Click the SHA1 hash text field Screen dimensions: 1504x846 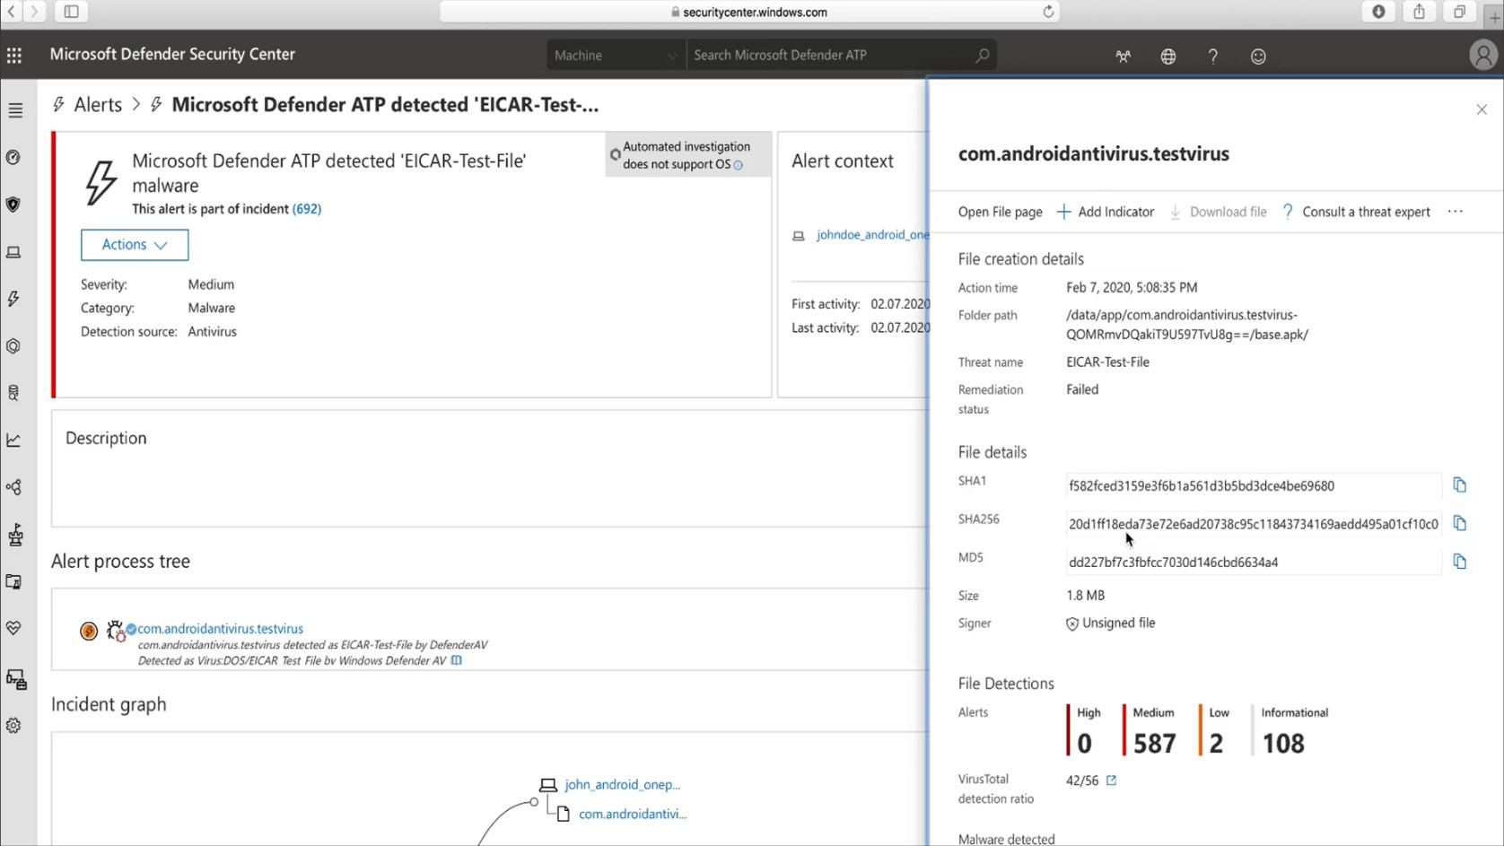click(1253, 485)
